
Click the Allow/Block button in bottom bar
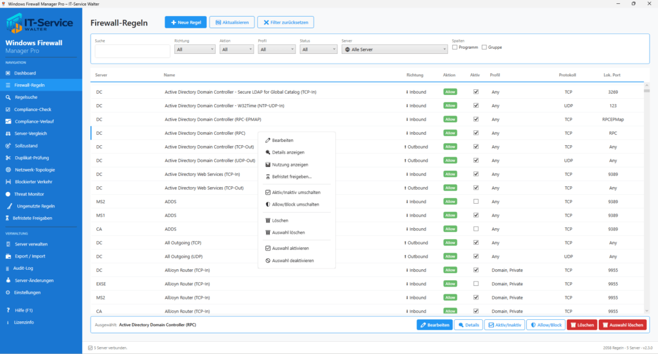546,325
